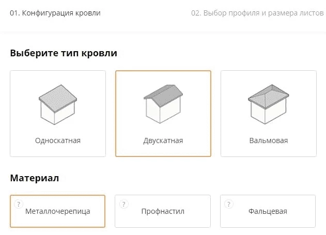Image resolution: width=326 pixels, height=235 pixels.
Task: Activate the highlighted Двускатная card border
Action: click(163, 114)
